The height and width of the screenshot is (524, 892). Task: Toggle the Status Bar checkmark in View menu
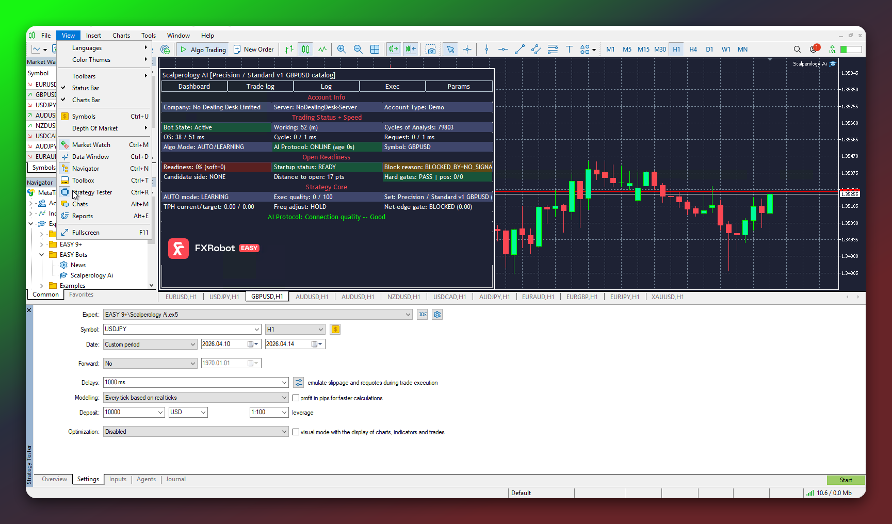64,88
